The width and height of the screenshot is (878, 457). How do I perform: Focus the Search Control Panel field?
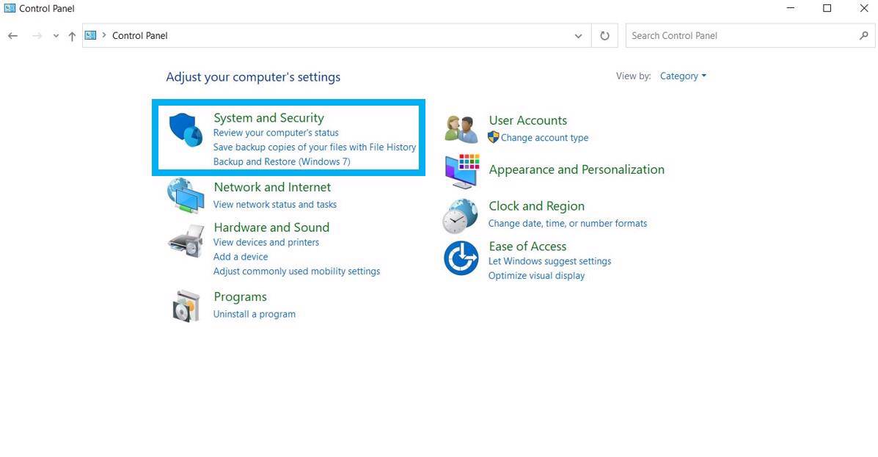(x=741, y=35)
